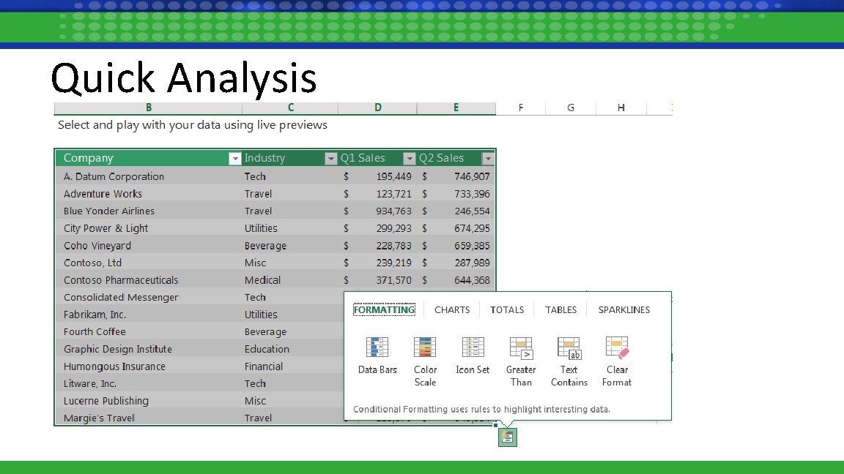Click Clear Format option
Image resolution: width=844 pixels, height=474 pixels.
pos(617,361)
